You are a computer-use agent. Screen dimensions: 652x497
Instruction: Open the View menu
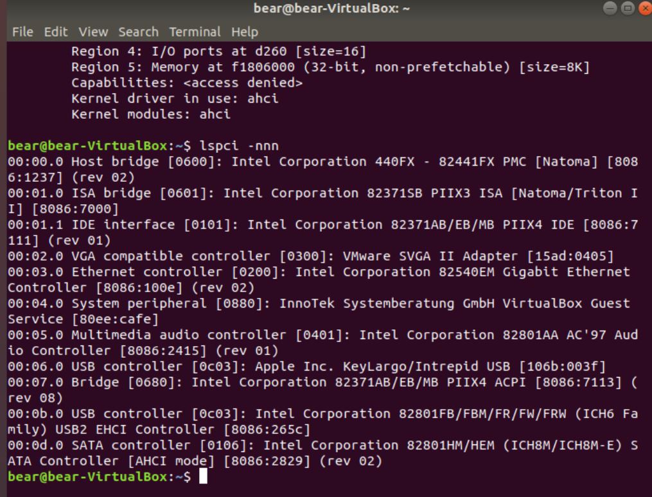tap(94, 32)
